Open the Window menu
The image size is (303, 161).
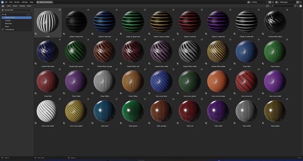coord(25,2)
